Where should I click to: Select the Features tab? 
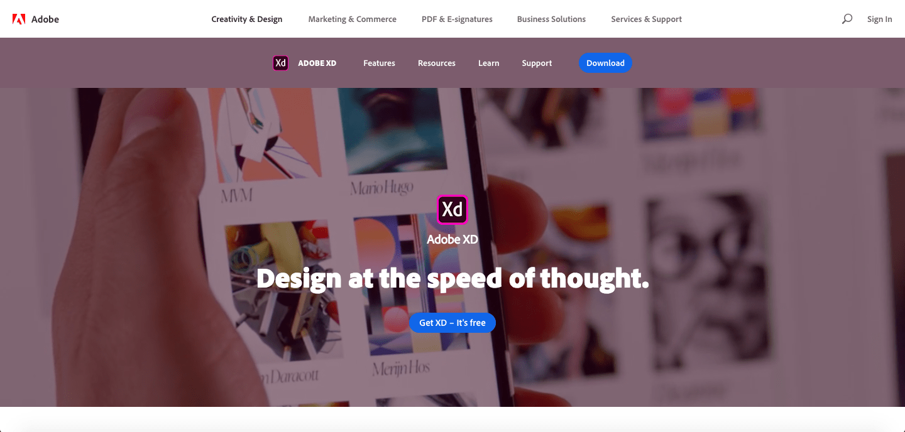(x=379, y=63)
